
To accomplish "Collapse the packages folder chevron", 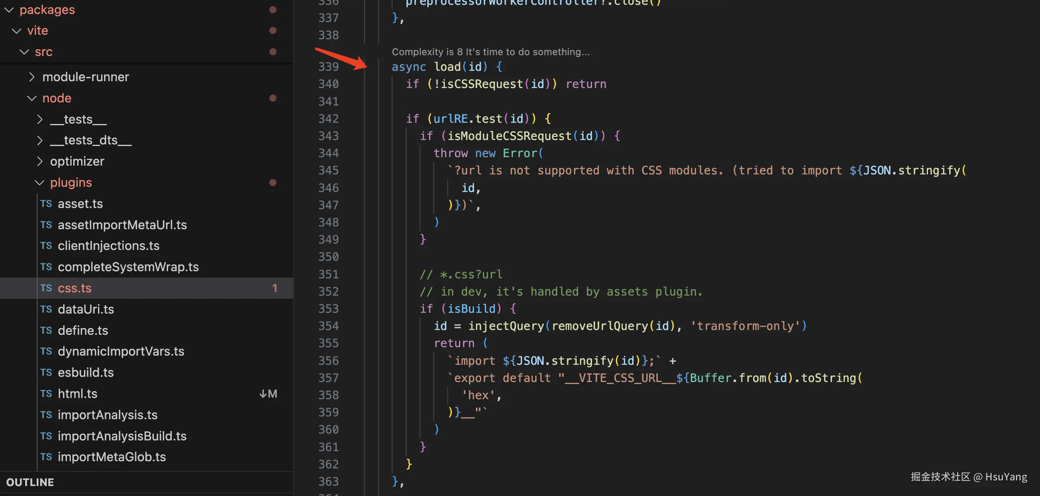I will point(9,10).
